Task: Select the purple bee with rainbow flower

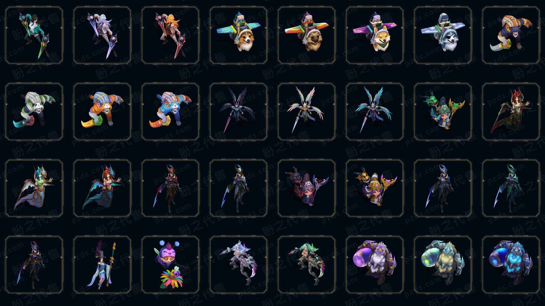Action: point(170,265)
